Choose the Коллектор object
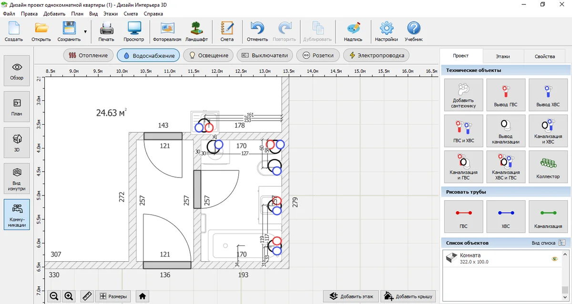 (548, 167)
